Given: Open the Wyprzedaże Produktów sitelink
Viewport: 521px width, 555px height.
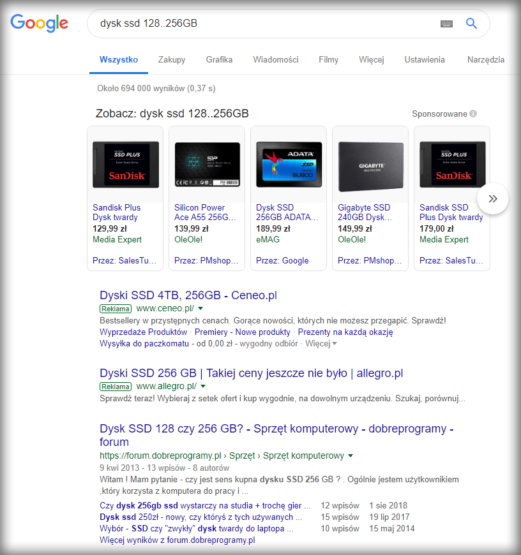Looking at the screenshot, I should [x=142, y=332].
